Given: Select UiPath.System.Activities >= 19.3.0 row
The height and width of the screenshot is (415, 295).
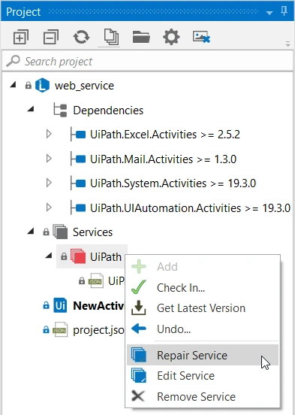Looking at the screenshot, I should (x=173, y=183).
